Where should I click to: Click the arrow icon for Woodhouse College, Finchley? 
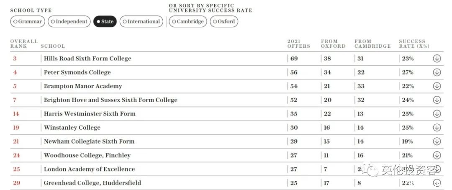click(x=437, y=155)
